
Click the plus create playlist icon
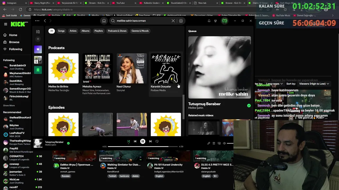38,39
